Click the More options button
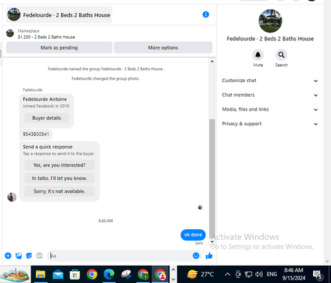 [x=163, y=48]
